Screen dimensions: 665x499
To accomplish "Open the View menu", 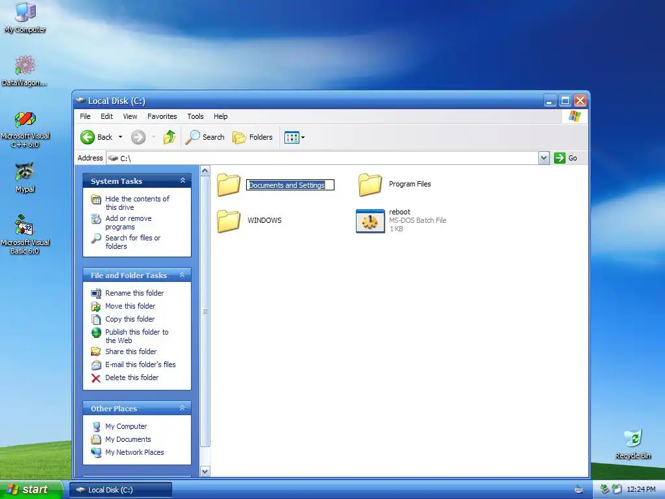I will click(130, 116).
